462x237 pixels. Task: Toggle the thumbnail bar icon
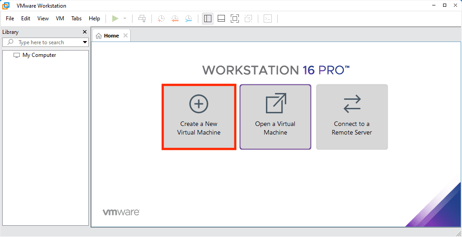pos(221,19)
